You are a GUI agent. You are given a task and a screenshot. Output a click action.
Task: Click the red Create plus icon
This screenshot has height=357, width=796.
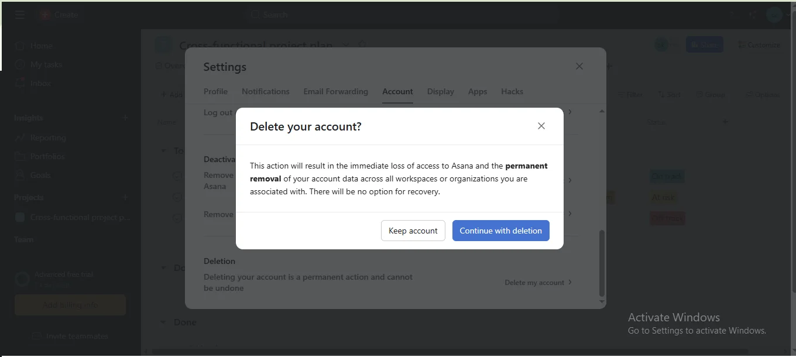(x=45, y=15)
